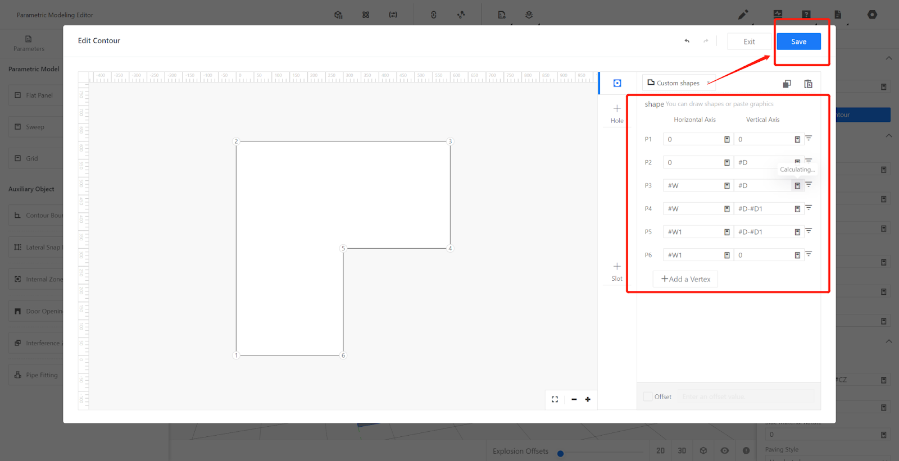The width and height of the screenshot is (899, 461).
Task: Click the 0 field above Paving Style
Action: [827, 435]
